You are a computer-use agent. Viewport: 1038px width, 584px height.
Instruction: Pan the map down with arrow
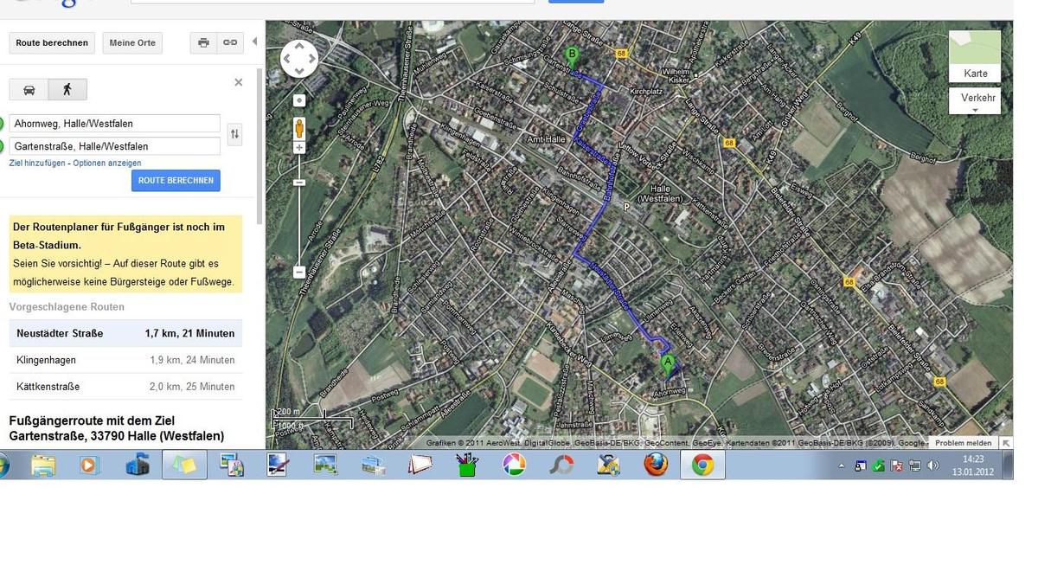click(x=299, y=71)
